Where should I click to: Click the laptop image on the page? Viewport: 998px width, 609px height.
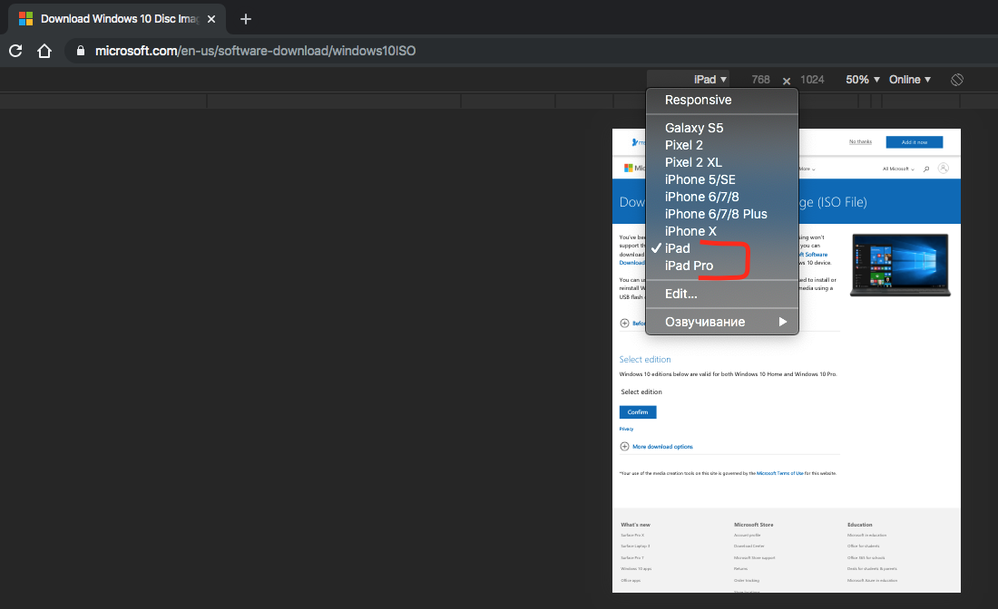pos(900,265)
